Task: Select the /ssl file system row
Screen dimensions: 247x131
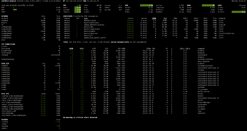Action: pyautogui.click(x=31, y=102)
